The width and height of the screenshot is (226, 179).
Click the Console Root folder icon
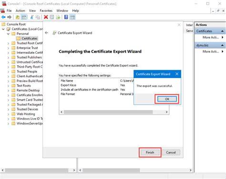pyautogui.click(x=3, y=24)
